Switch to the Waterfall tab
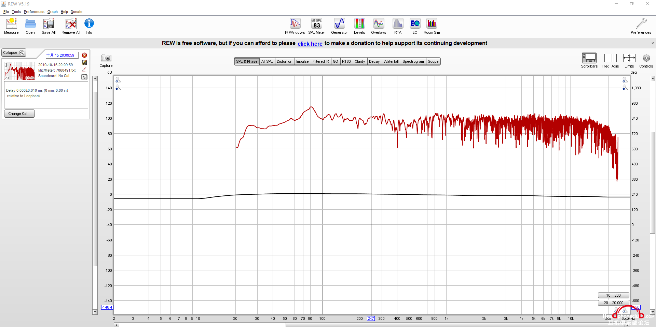Viewport: 656px width, 327px height. tap(391, 61)
